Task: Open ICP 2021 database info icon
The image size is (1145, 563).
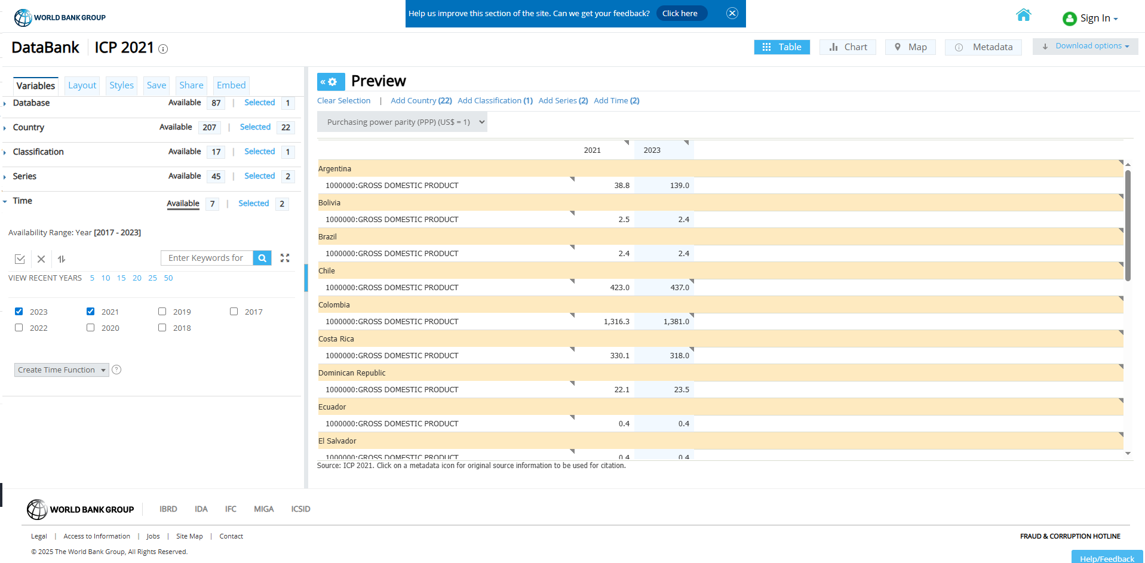Action: (x=163, y=49)
